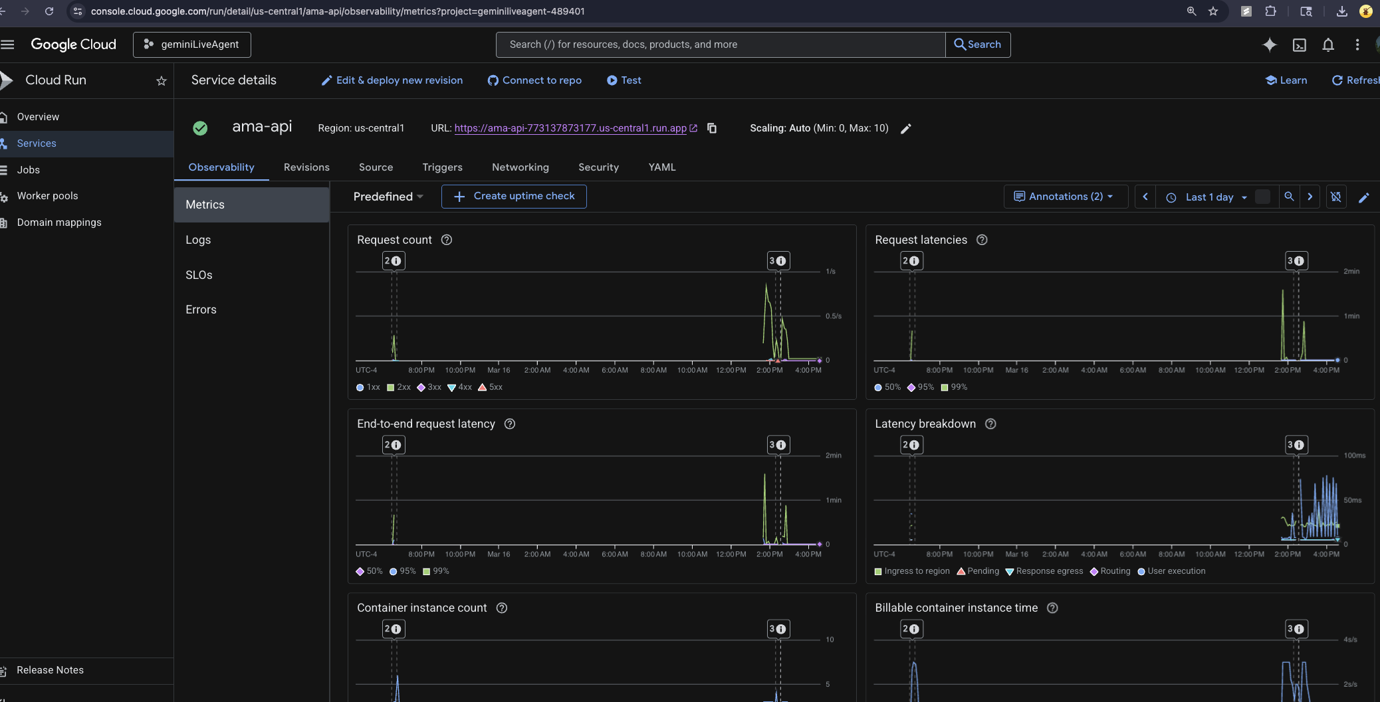
Task: Click Create uptime check button
Action: pyautogui.click(x=514, y=197)
